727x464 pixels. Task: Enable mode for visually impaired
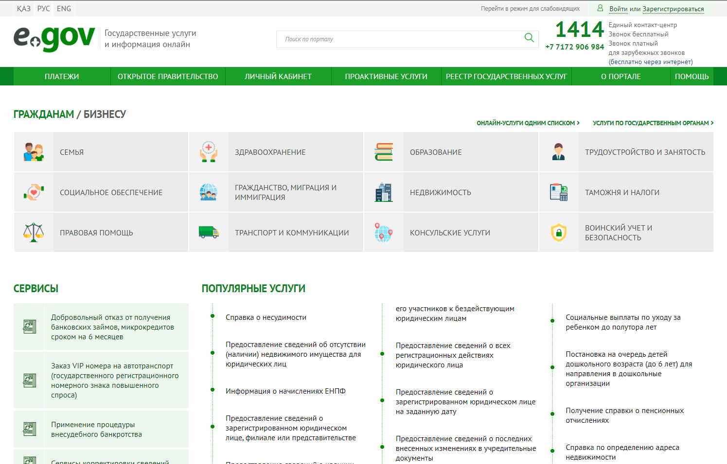pos(530,9)
